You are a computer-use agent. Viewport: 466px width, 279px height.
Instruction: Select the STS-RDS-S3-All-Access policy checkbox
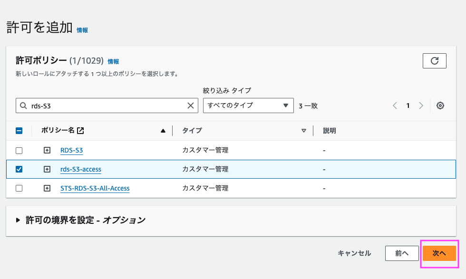coord(19,188)
